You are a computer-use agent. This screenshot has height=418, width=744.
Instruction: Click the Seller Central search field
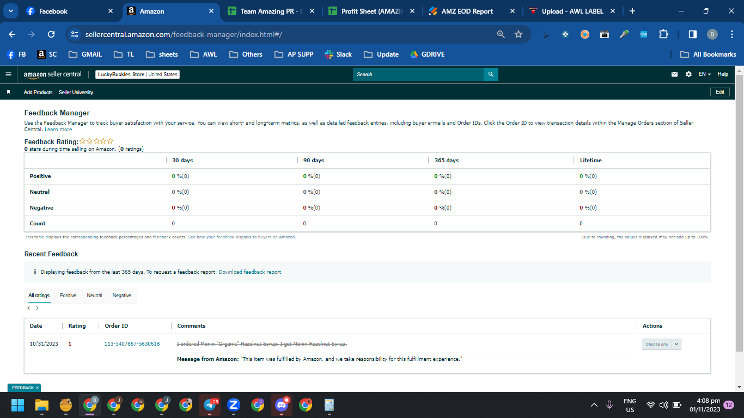[x=418, y=75]
